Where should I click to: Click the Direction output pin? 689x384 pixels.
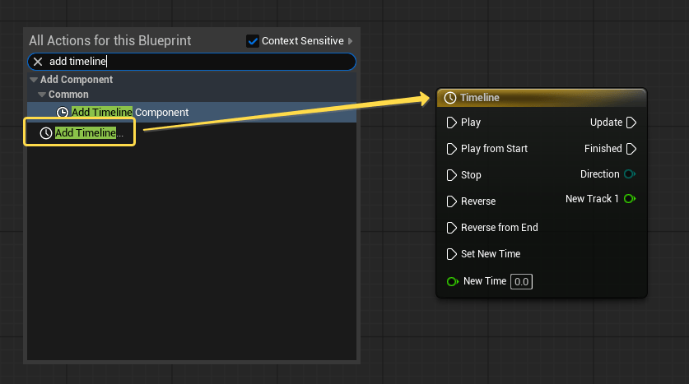[x=631, y=174]
